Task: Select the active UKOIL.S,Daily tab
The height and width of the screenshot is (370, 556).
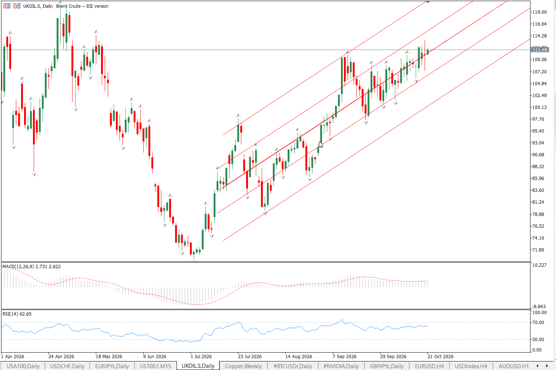Action: [198, 366]
